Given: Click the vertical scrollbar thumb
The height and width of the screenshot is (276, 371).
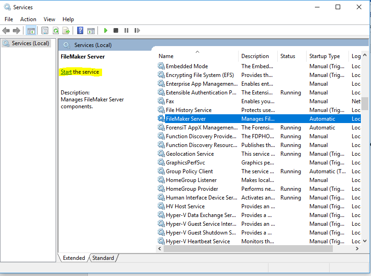Looking at the screenshot, I should [365, 103].
